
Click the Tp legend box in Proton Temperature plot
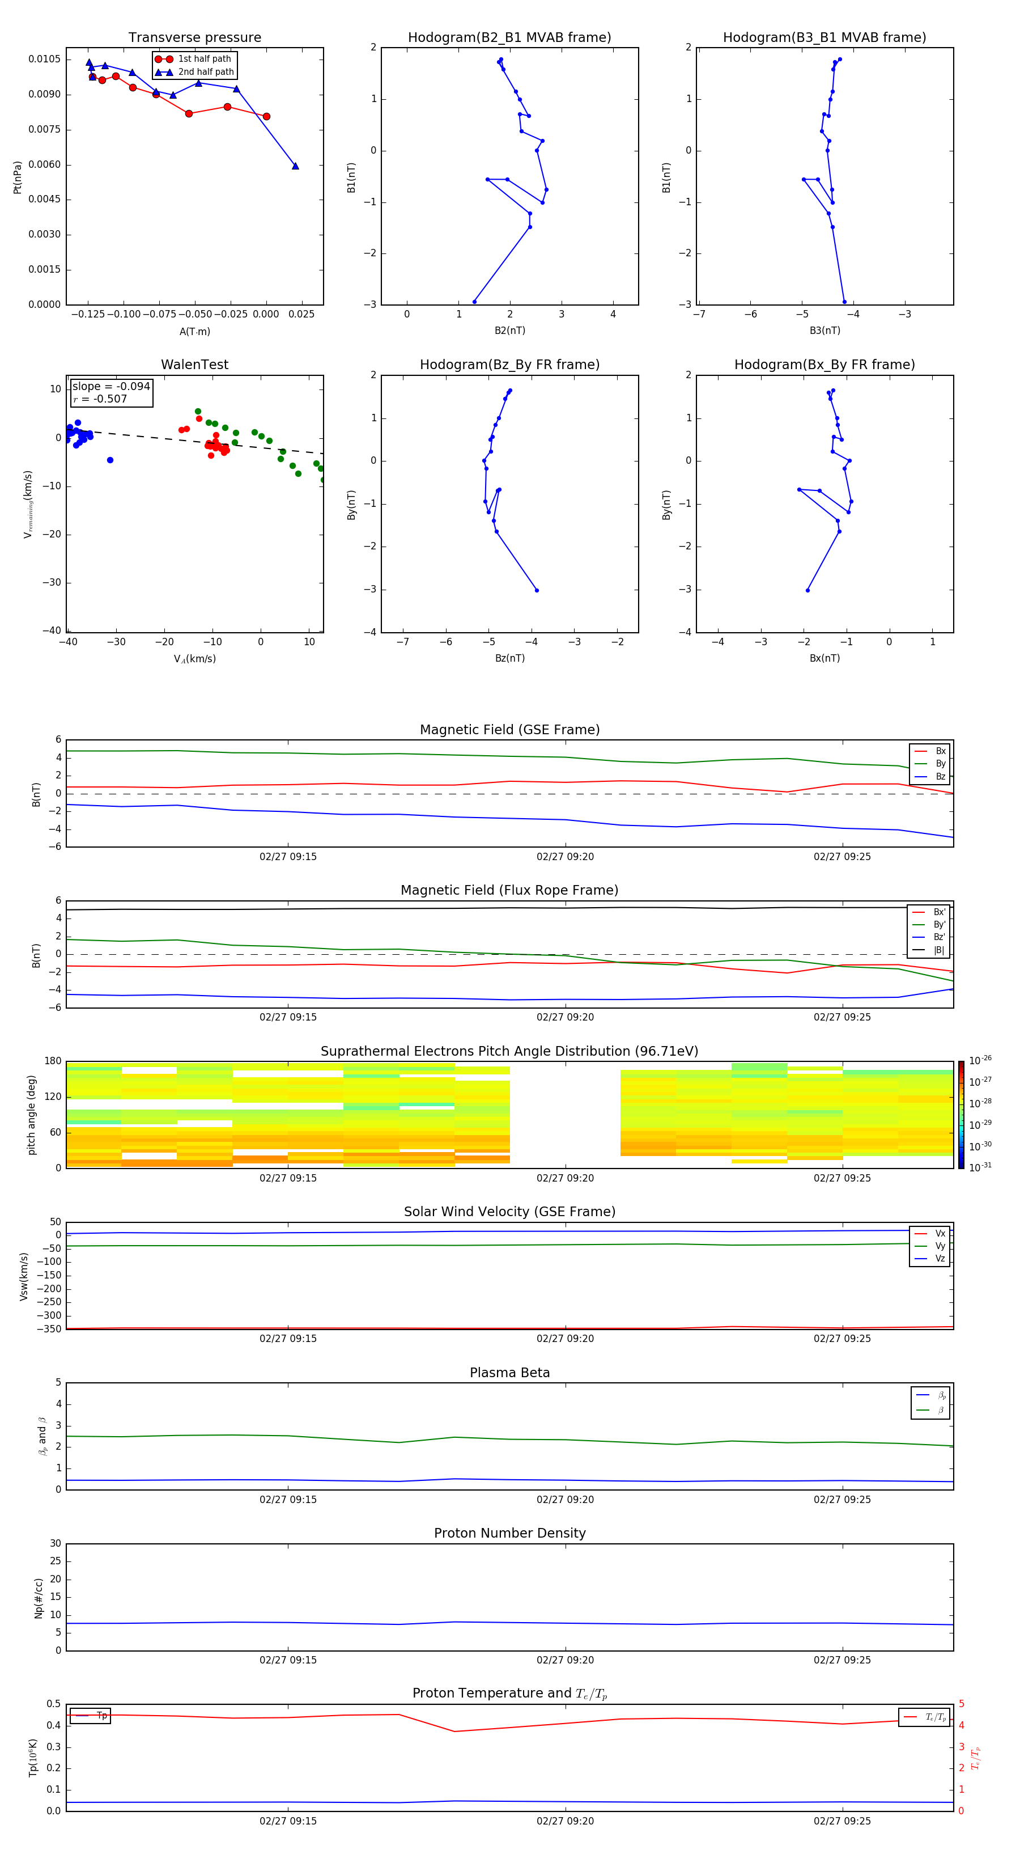[90, 1716]
